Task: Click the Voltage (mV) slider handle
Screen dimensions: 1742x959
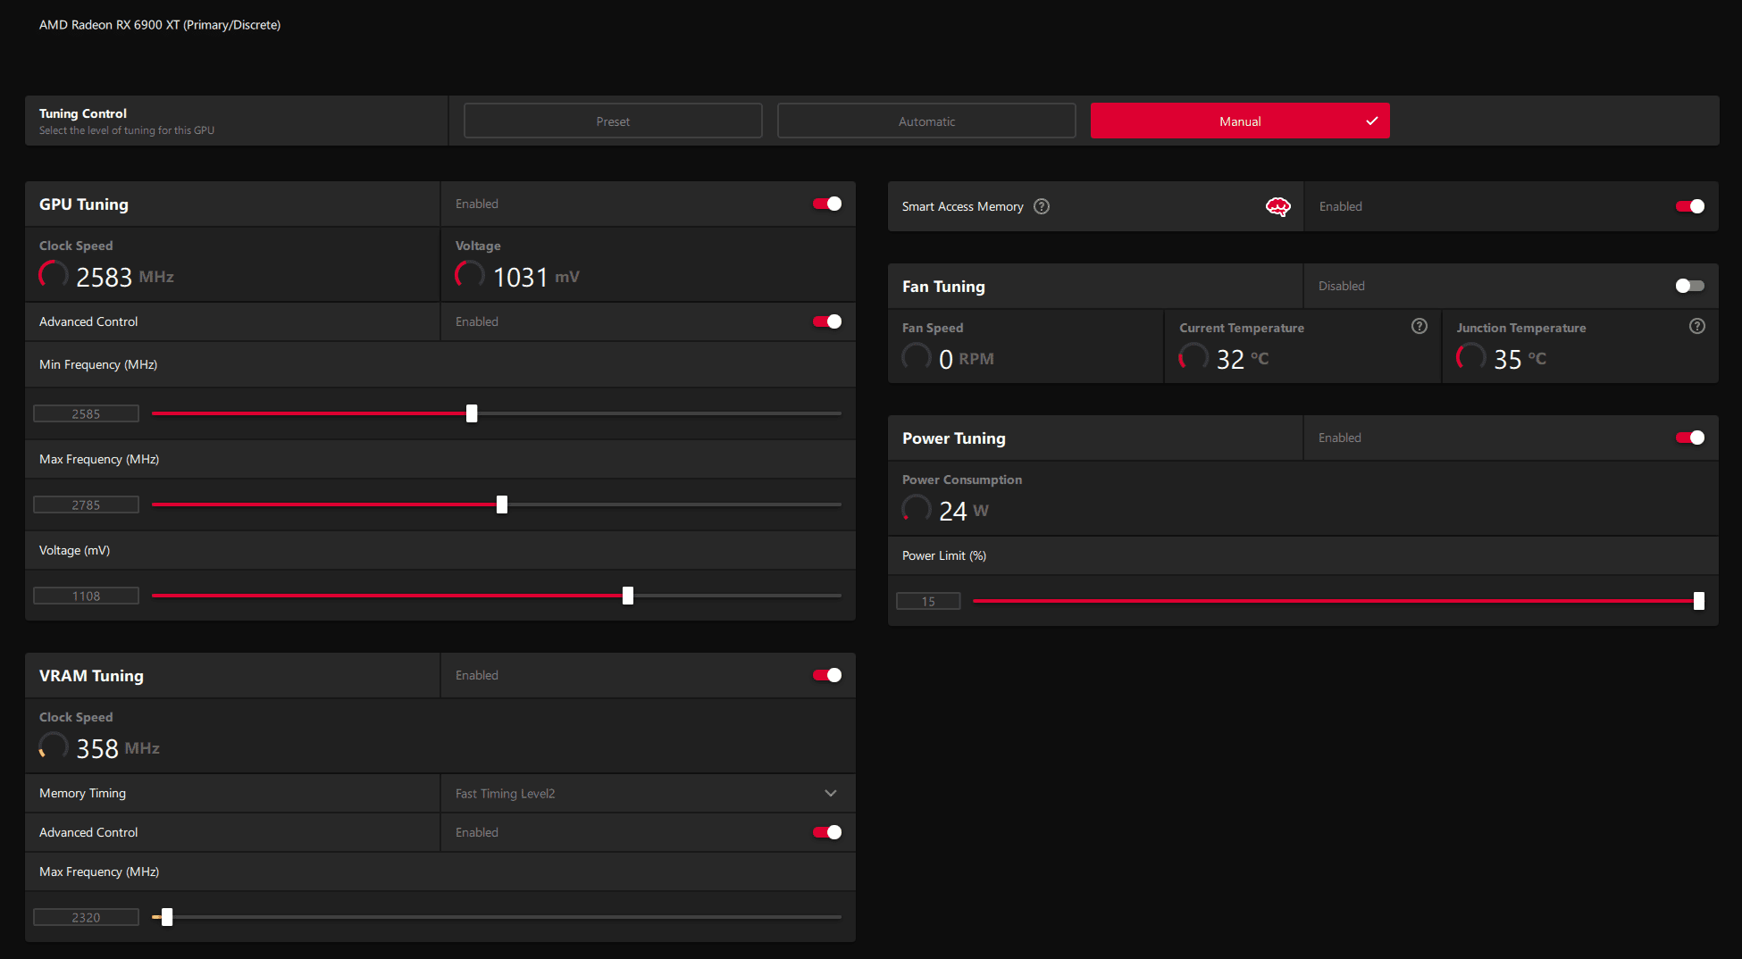Action: [x=628, y=596]
